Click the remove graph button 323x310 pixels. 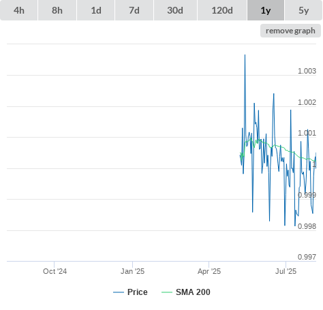point(290,31)
